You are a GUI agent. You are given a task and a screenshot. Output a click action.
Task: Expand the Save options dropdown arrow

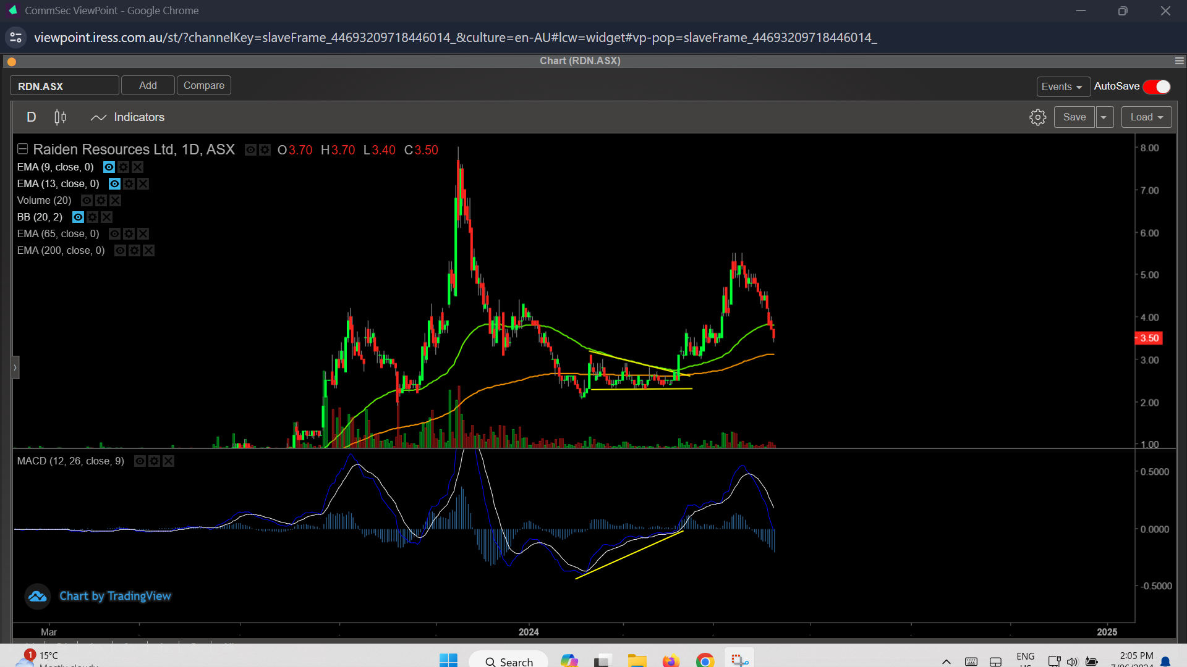pyautogui.click(x=1104, y=117)
